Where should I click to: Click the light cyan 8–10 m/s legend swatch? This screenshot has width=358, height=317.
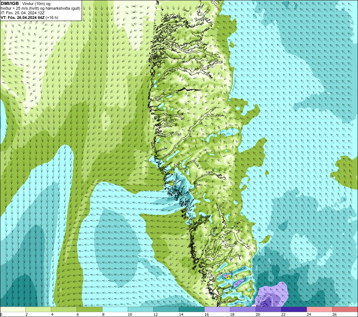(x=115, y=309)
